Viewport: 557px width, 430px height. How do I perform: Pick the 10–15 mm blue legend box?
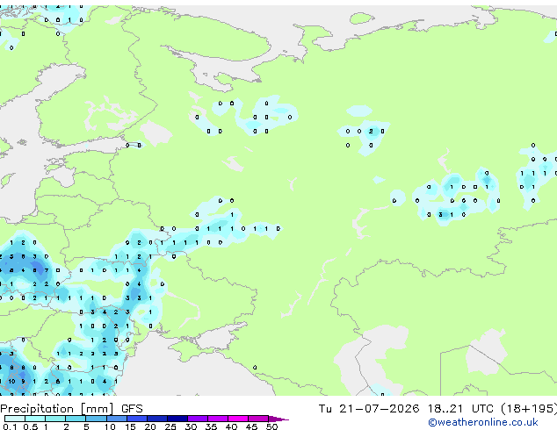point(116,419)
